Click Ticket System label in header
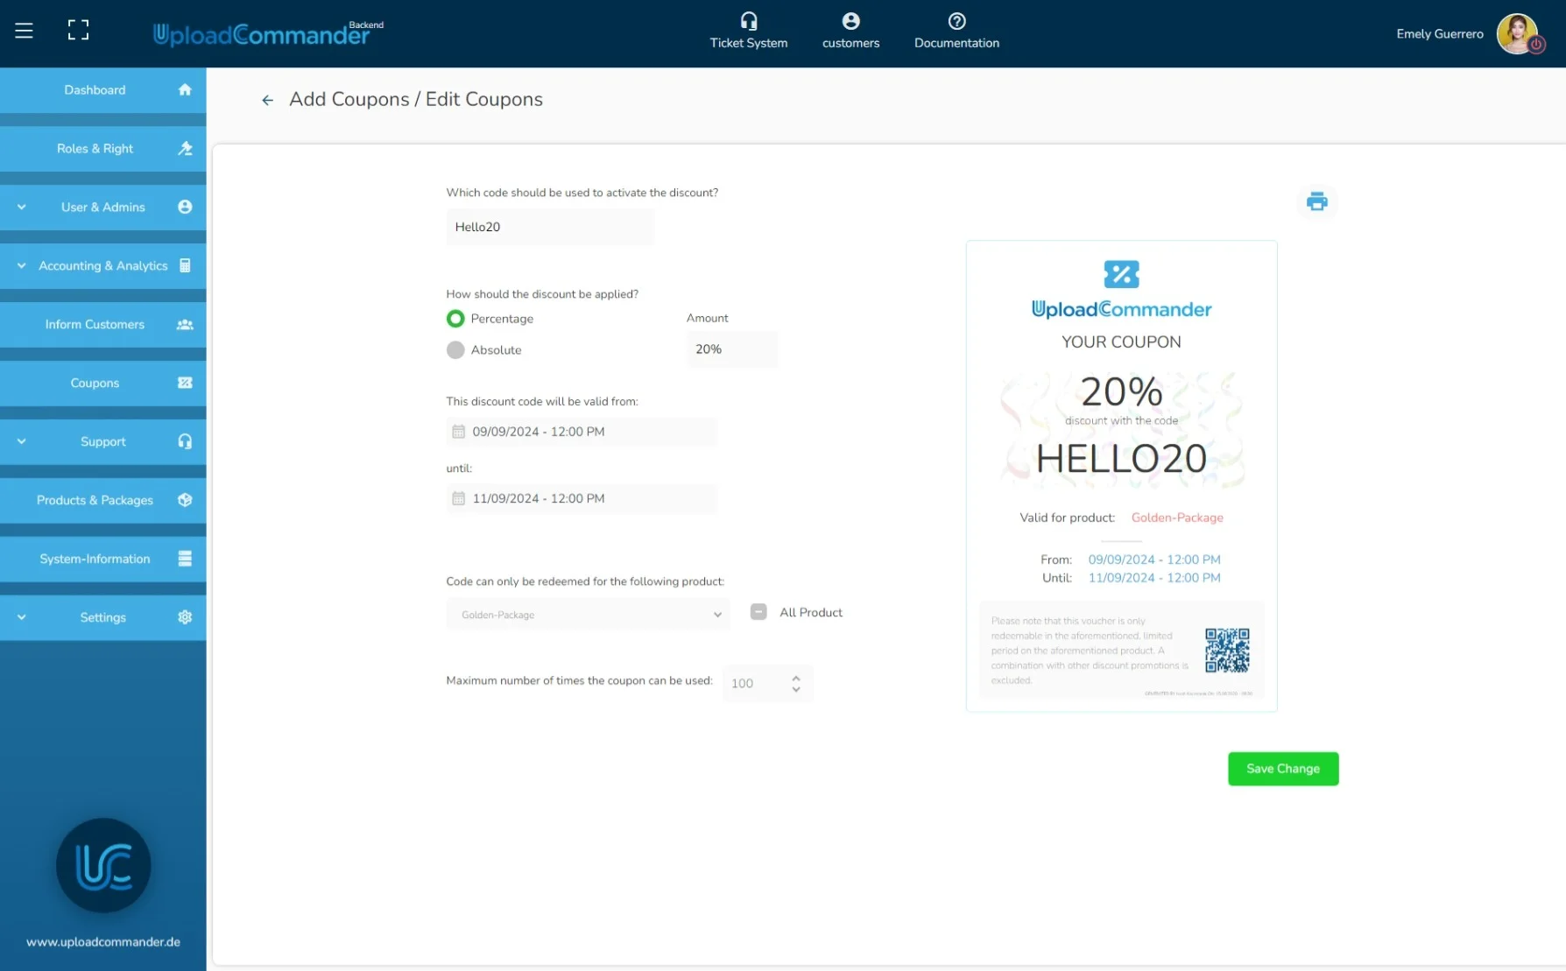The image size is (1566, 971). 749,43
